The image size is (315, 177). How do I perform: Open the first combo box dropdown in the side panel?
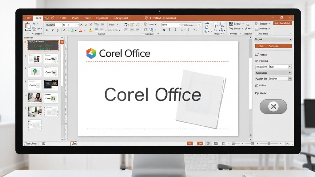(x=290, y=67)
